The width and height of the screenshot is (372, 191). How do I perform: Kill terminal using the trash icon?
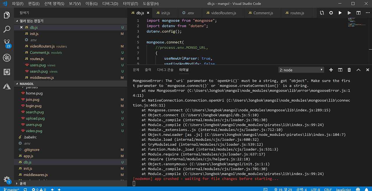(x=349, y=70)
